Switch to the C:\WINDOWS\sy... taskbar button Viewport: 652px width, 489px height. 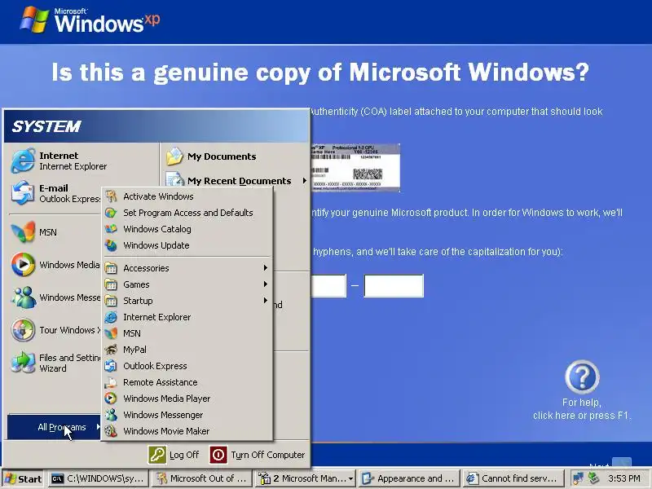pos(98,478)
